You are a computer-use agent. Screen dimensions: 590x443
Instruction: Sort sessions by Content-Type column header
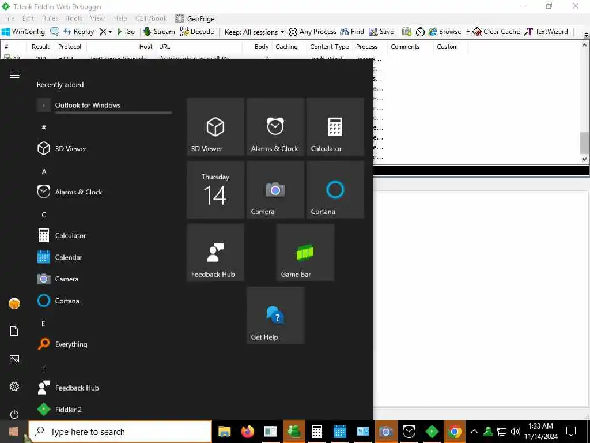click(329, 47)
